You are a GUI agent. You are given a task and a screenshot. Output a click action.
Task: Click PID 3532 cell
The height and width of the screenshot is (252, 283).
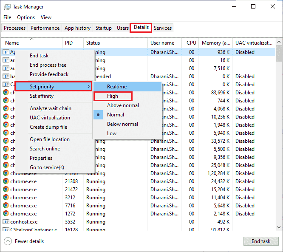[70, 222]
